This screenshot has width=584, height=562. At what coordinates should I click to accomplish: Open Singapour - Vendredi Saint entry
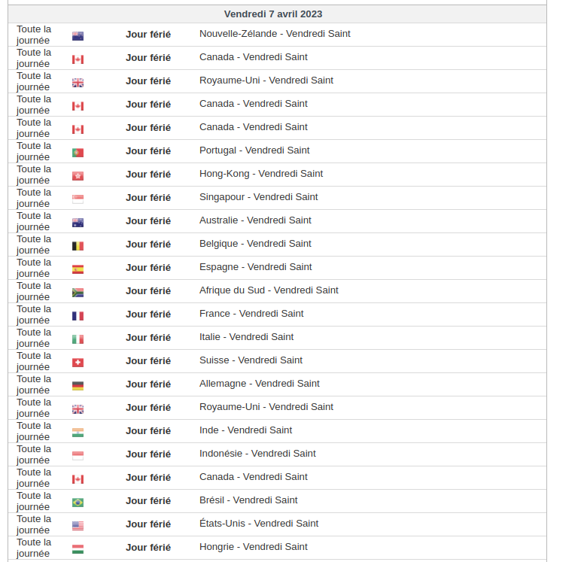pyautogui.click(x=258, y=197)
